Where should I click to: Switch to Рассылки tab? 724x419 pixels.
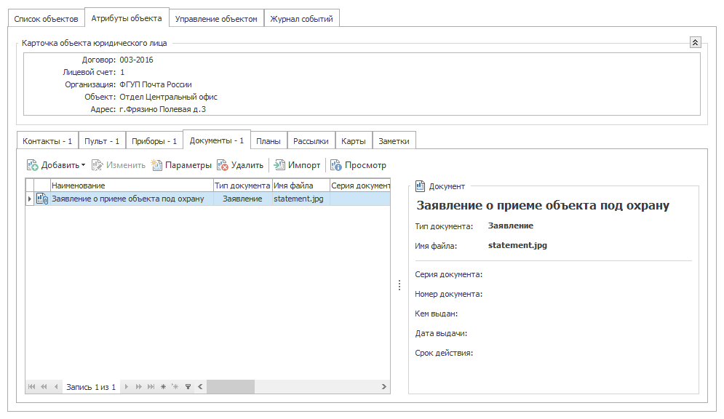tap(311, 141)
